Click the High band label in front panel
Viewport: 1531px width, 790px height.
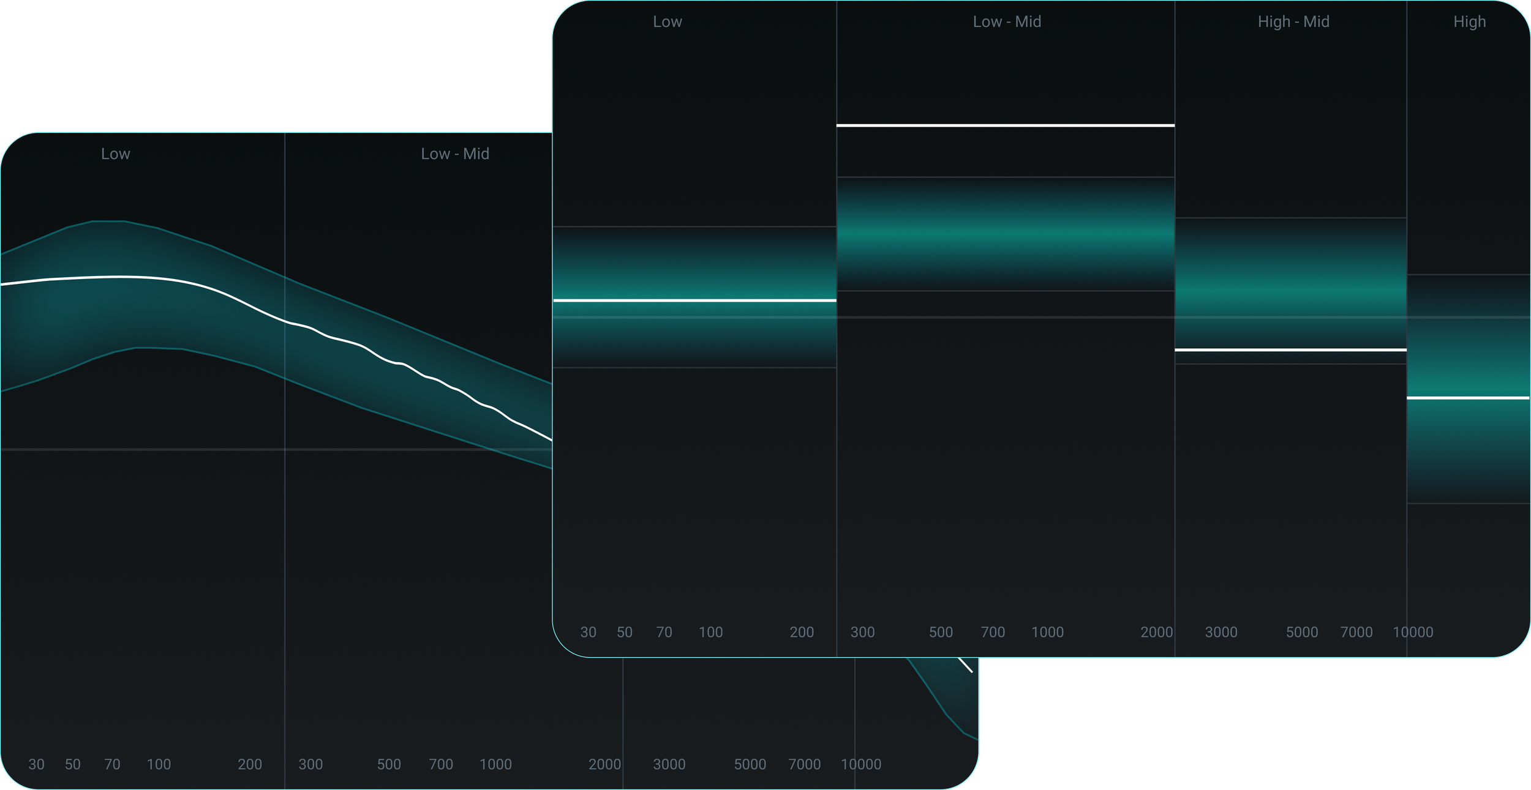(x=1469, y=21)
